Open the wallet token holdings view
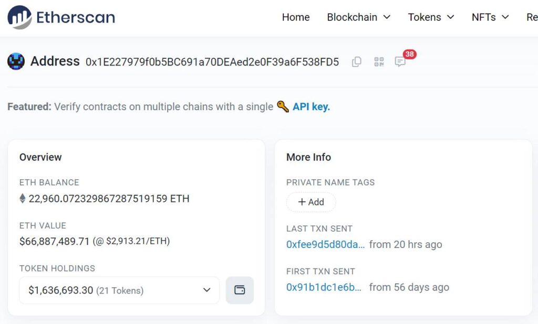 [240, 290]
